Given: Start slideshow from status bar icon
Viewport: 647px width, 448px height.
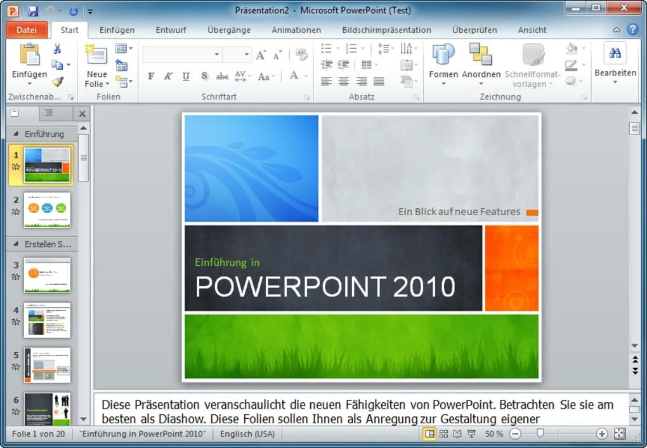Looking at the screenshot, I should (x=471, y=433).
